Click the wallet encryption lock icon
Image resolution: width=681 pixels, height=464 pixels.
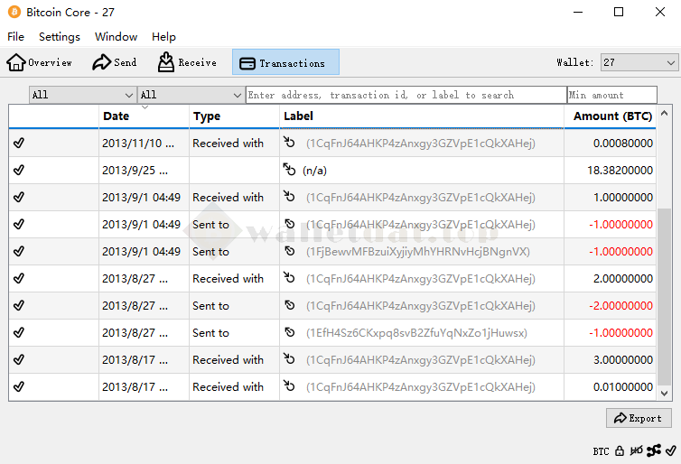[620, 450]
